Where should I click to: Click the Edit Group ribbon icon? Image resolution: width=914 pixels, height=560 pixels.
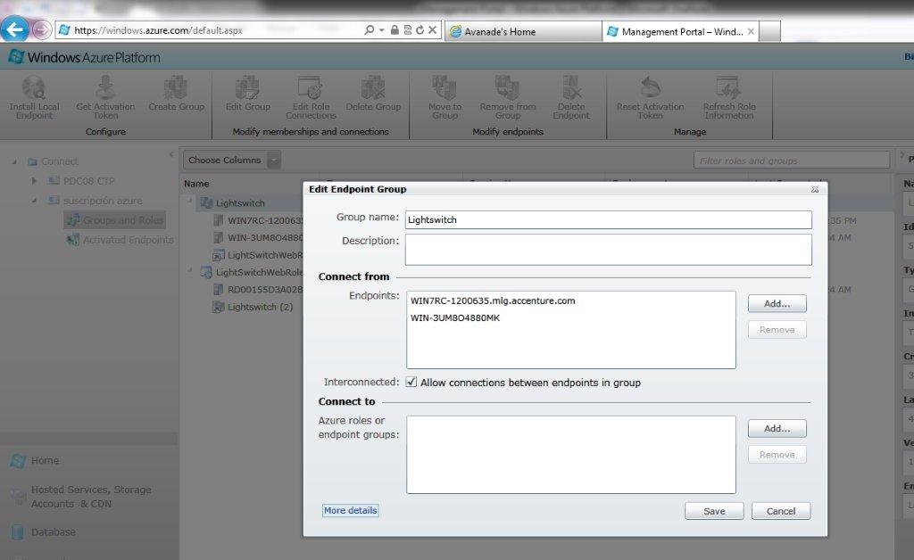coord(248,87)
